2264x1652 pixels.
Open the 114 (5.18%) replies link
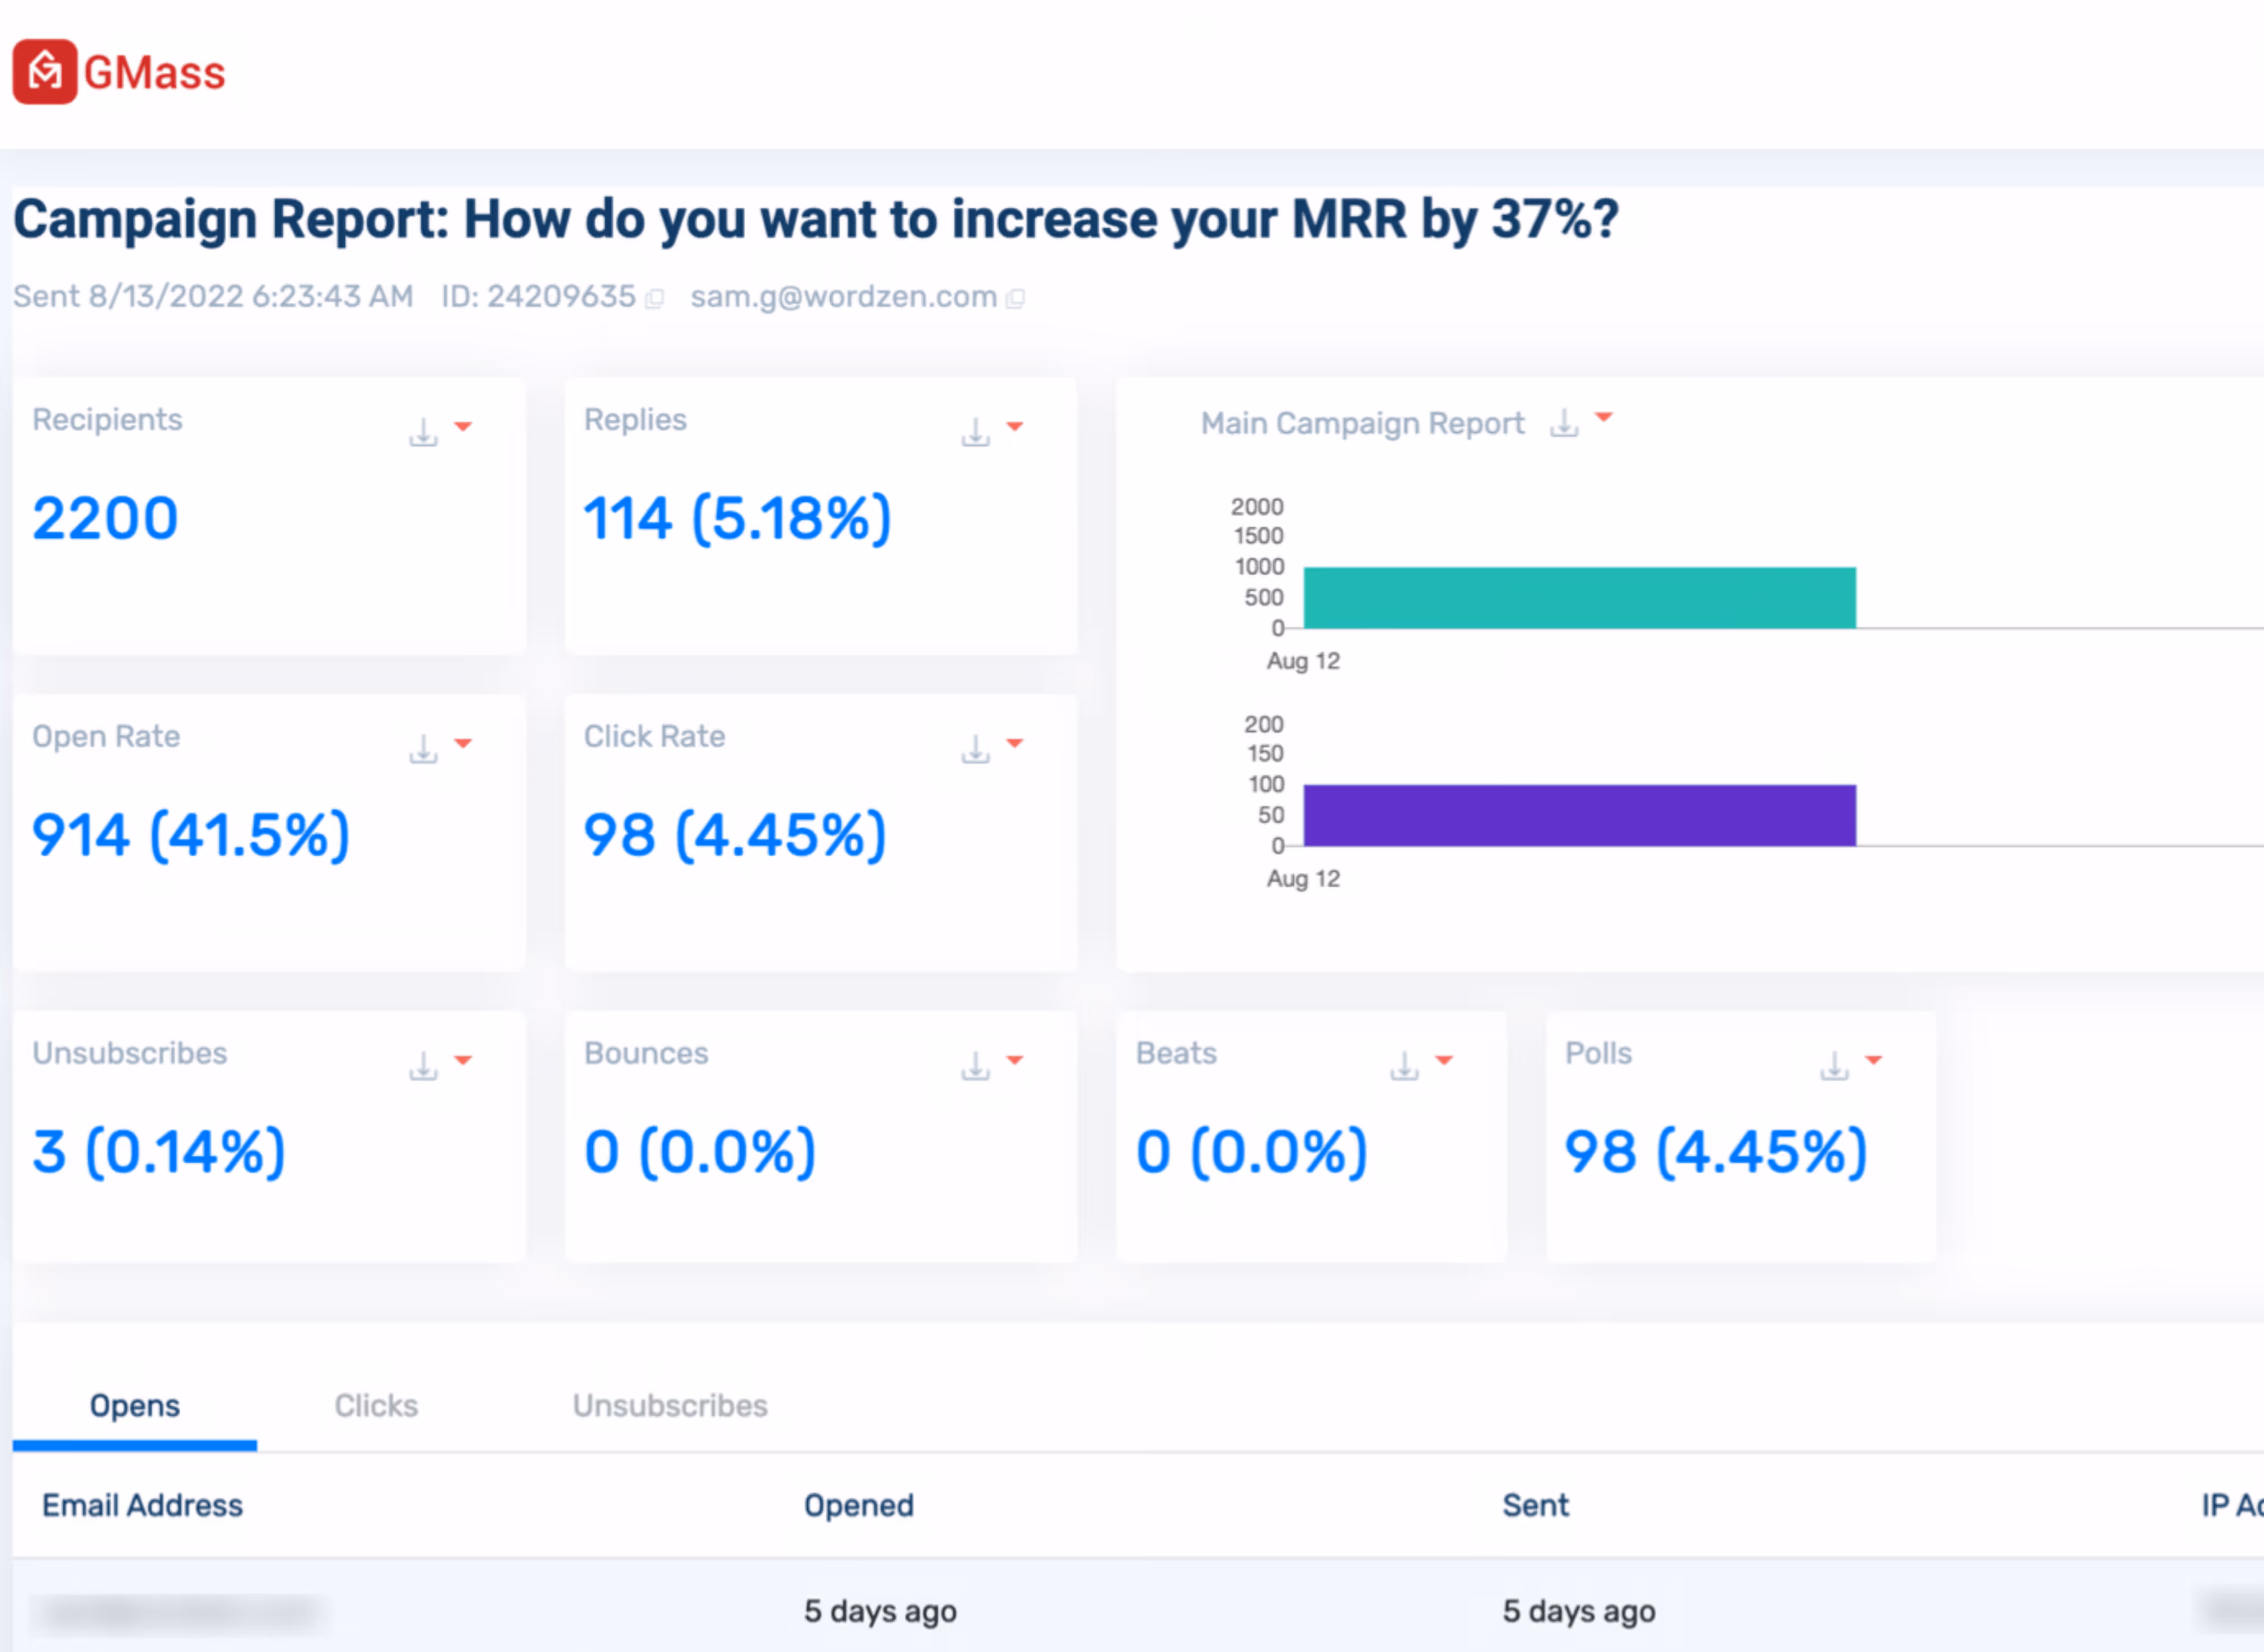point(737,518)
